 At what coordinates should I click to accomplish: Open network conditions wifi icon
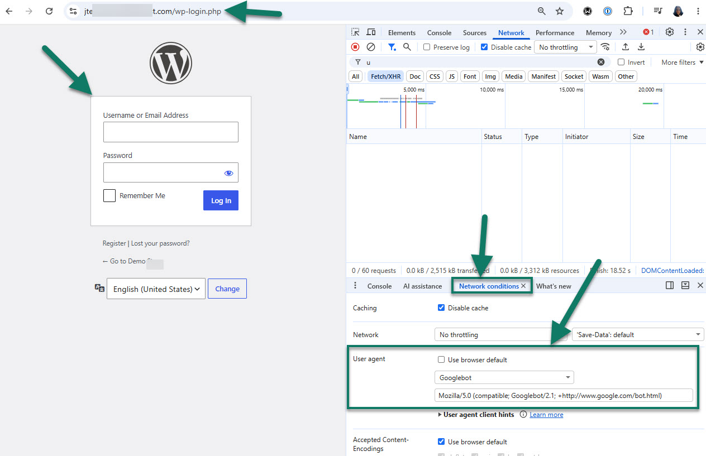[605, 47]
